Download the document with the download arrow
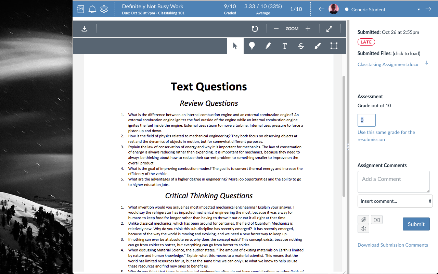 click(x=85, y=29)
